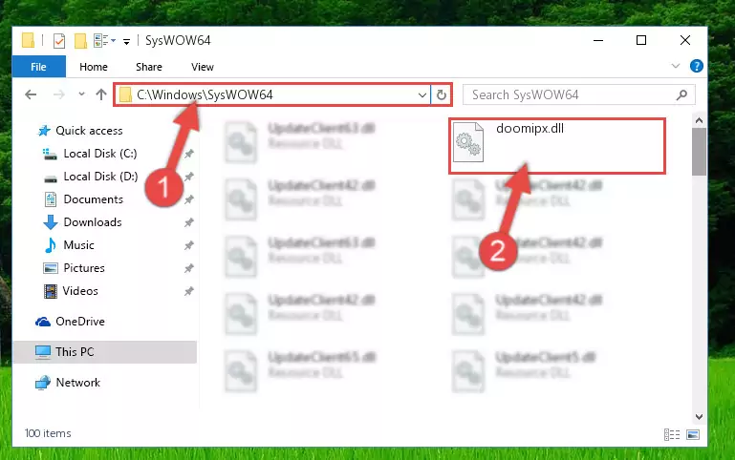735x460 pixels.
Task: Open the Customize Quick Access Toolbar dropdown
Action: (x=126, y=42)
